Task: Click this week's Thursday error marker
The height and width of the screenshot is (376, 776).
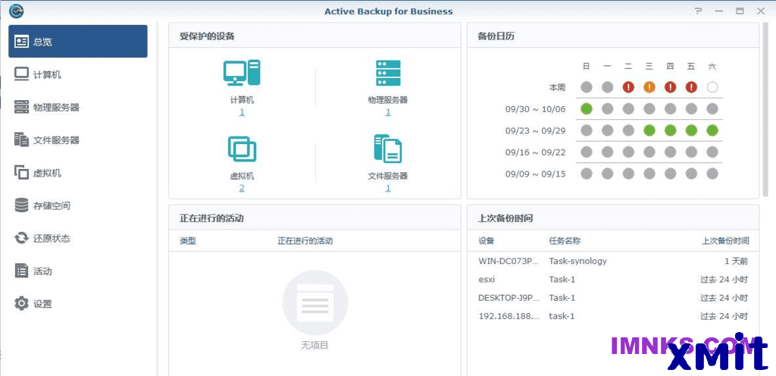Action: tap(670, 88)
